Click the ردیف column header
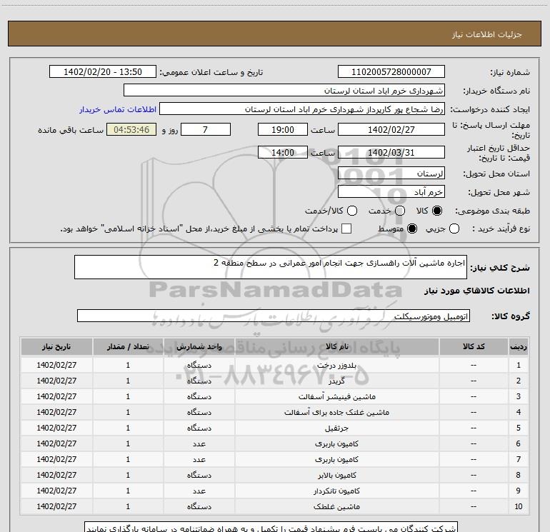 (519, 346)
